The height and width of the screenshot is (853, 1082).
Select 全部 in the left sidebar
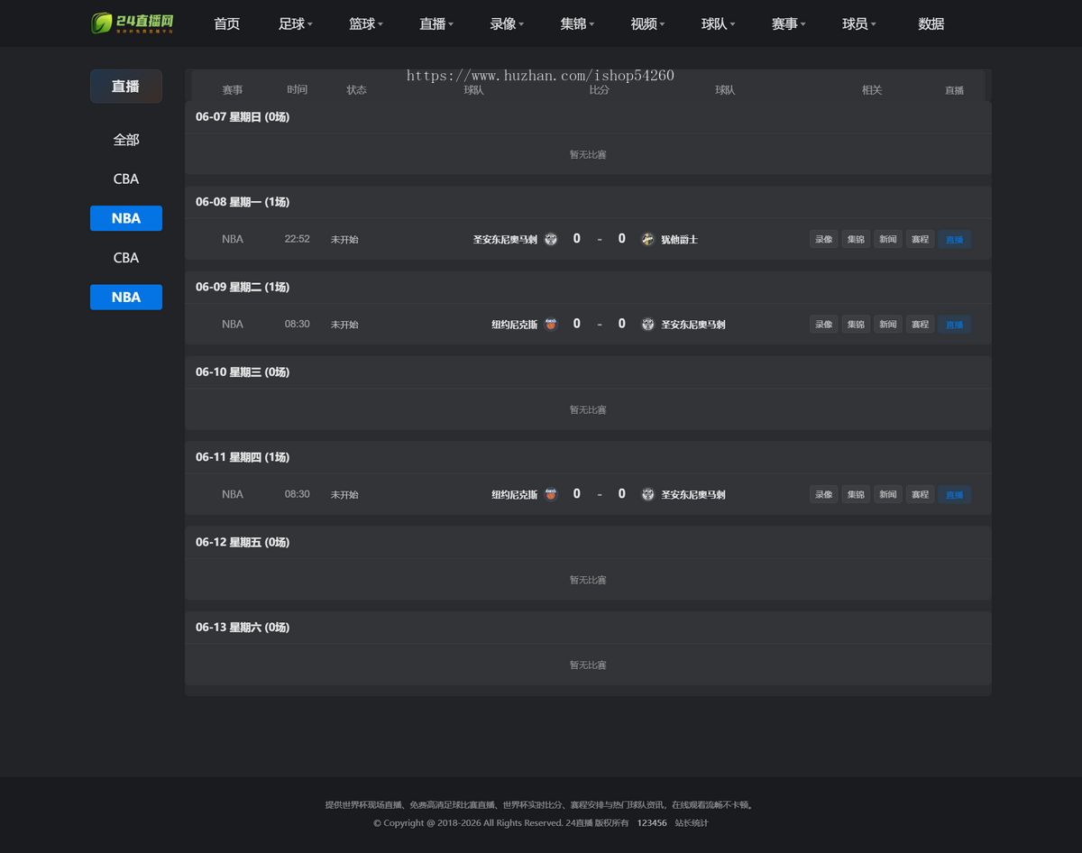[126, 140]
